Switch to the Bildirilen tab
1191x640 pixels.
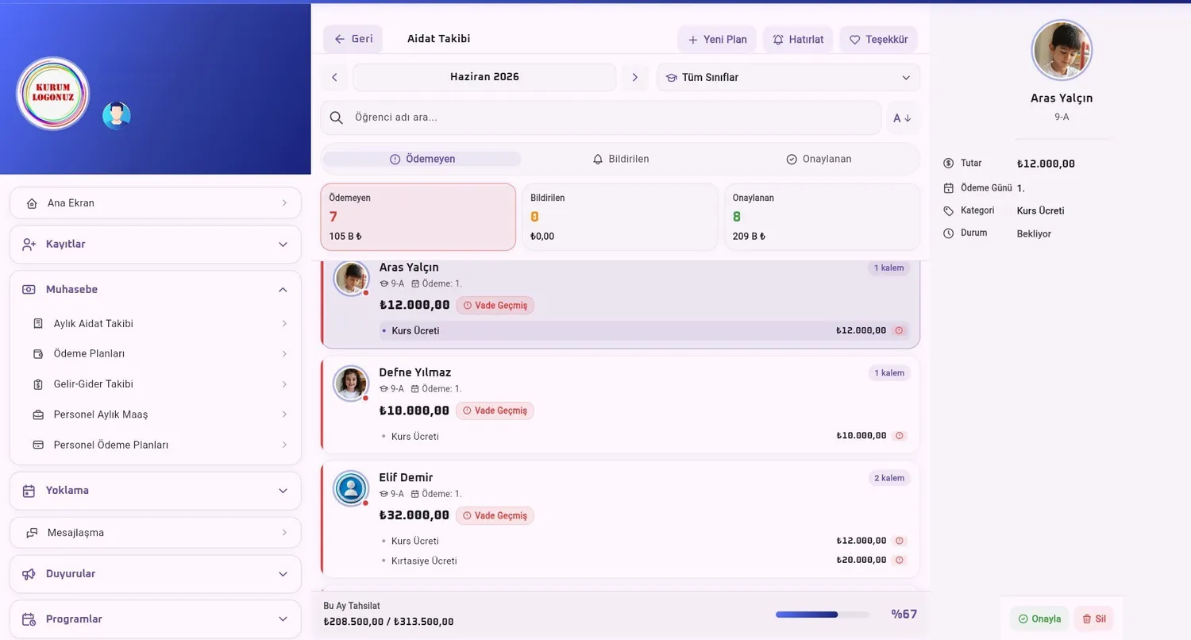pos(621,159)
